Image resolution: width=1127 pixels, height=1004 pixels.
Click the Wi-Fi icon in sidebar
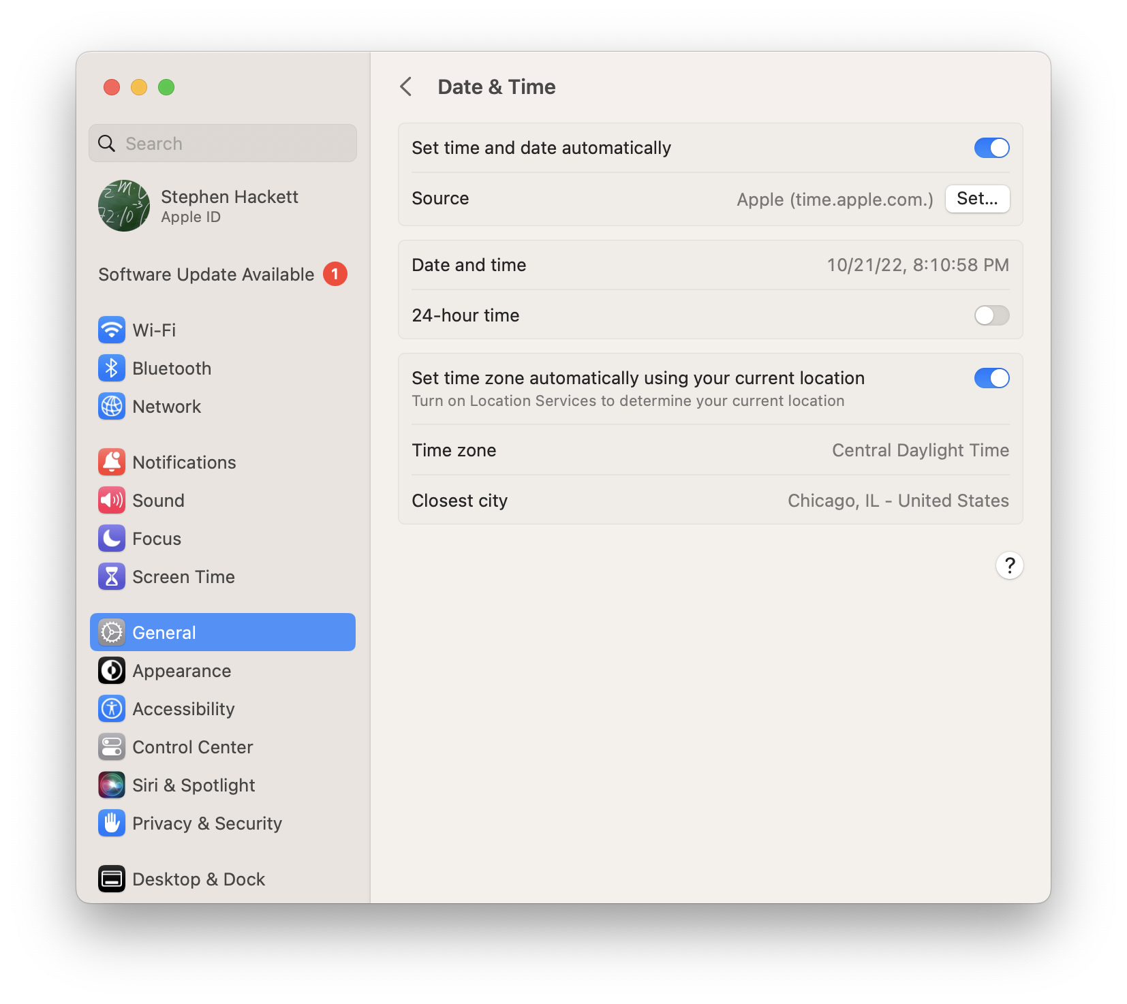[x=112, y=330]
